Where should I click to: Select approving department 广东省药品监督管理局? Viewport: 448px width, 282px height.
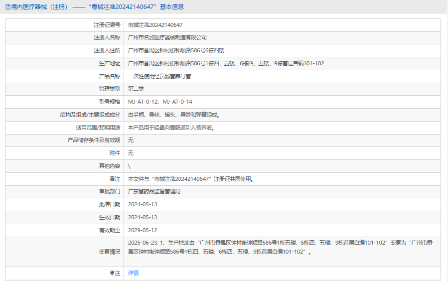point(154,191)
